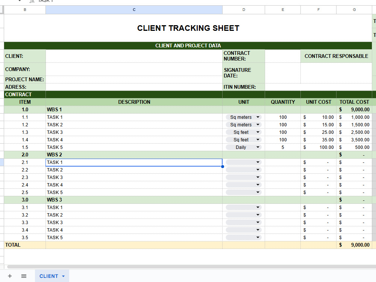Select the CONTRACT section header cell

click(x=25, y=94)
